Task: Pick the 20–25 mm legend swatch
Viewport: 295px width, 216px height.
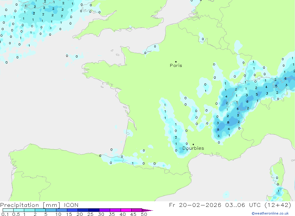Action: 83,210
